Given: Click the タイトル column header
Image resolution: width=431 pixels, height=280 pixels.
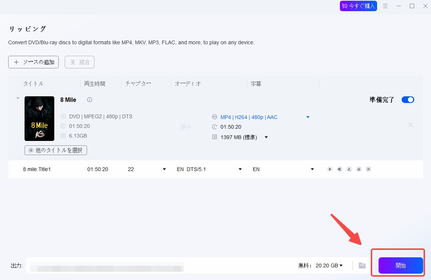Looking at the screenshot, I should pos(33,84).
